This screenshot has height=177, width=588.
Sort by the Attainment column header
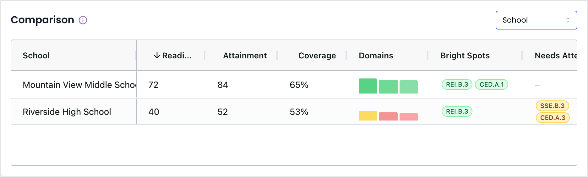point(245,56)
